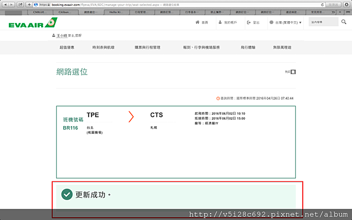Open the 報到、行李與機場服務 menu
Image resolution: width=352 pixels, height=220 pixels.
[x=201, y=48]
